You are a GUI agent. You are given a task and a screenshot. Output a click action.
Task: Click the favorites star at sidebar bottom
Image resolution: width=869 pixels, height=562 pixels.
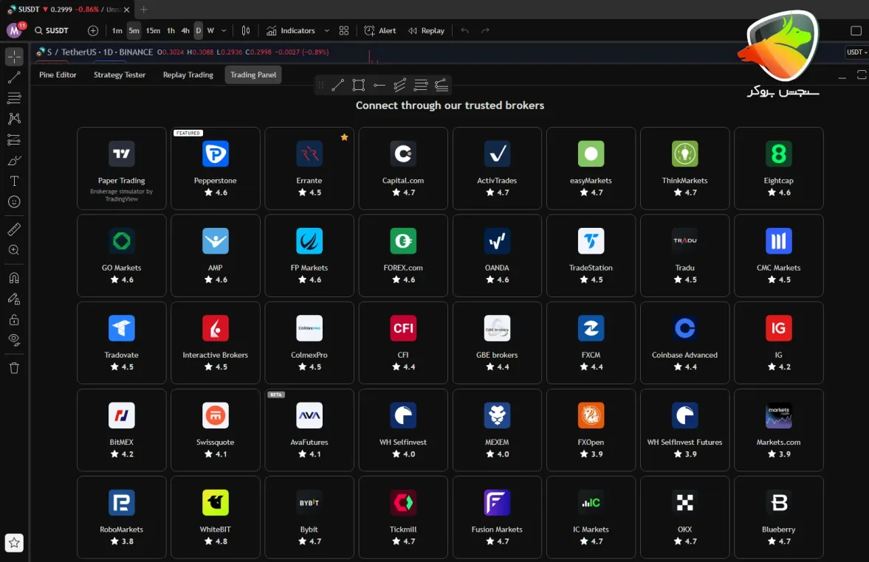click(15, 543)
